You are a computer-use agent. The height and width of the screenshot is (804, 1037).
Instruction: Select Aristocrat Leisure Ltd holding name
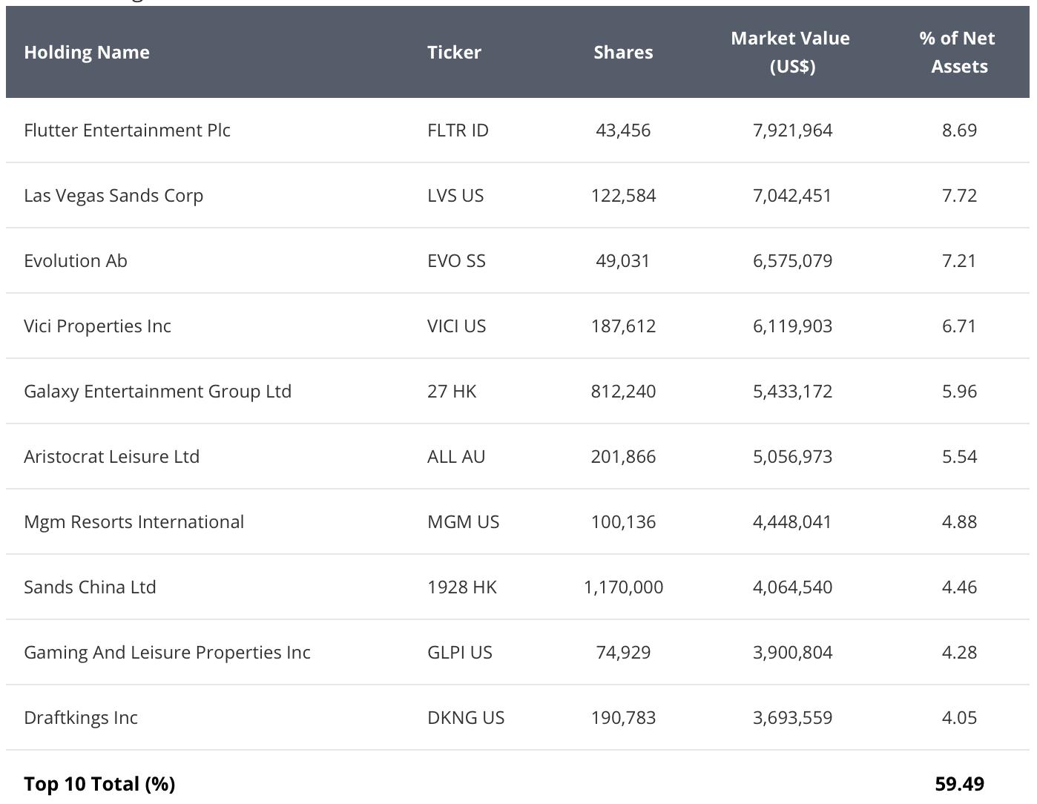(x=111, y=456)
